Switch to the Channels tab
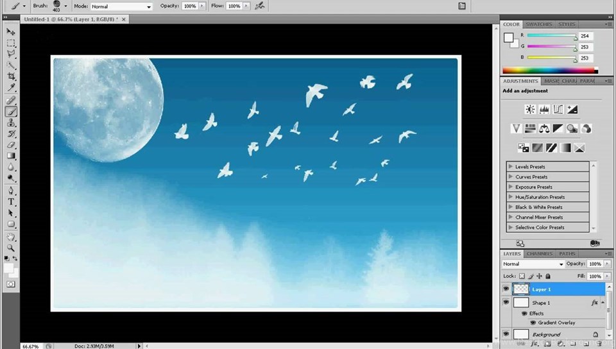This screenshot has width=616, height=349. [540, 253]
